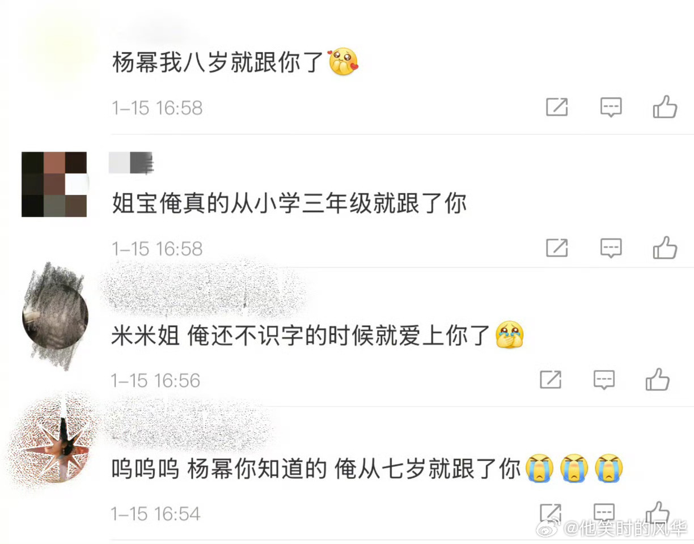Repost the 杨幂我八岁就跟你了 comment
The width and height of the screenshot is (694, 544).
click(x=557, y=107)
